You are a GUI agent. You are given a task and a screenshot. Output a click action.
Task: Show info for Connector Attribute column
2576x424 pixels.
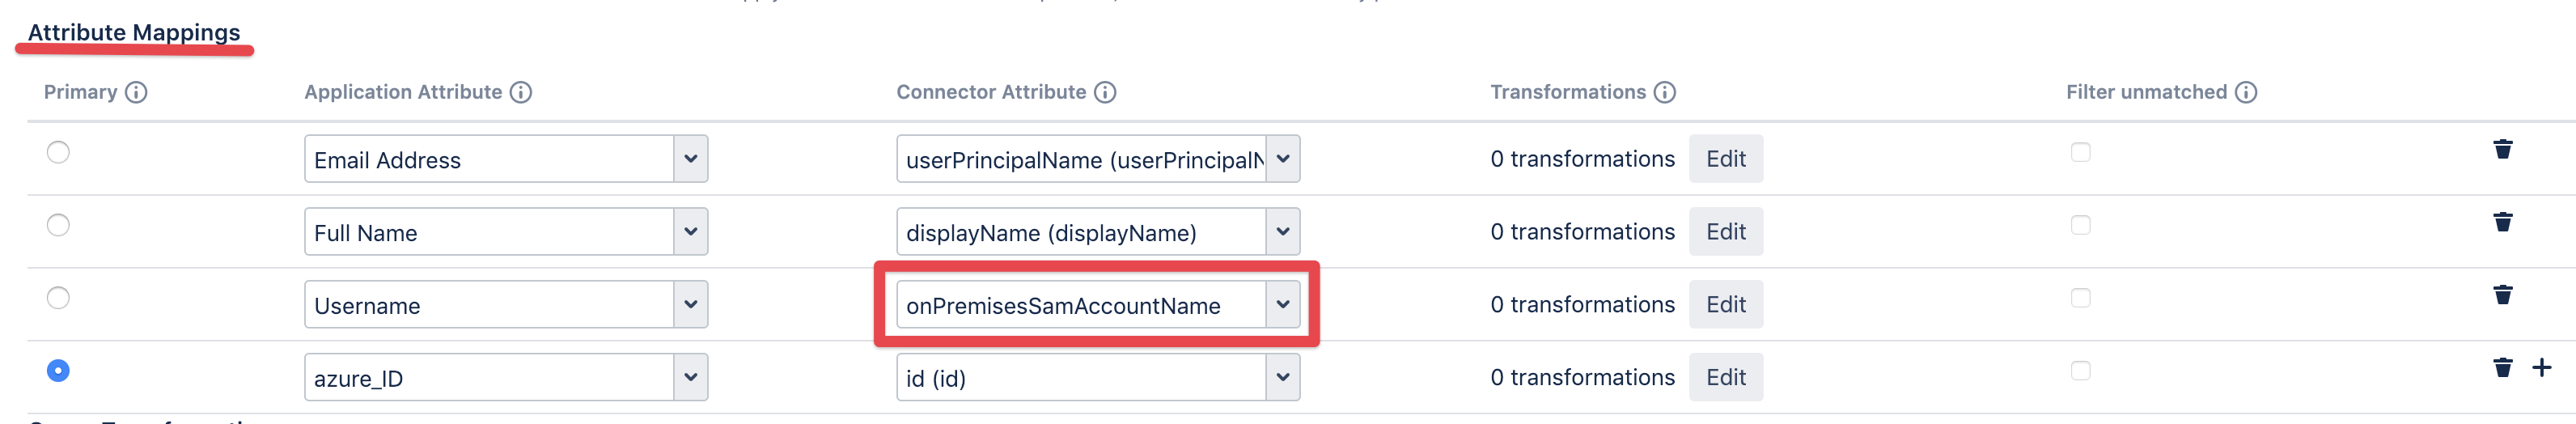tap(1104, 92)
